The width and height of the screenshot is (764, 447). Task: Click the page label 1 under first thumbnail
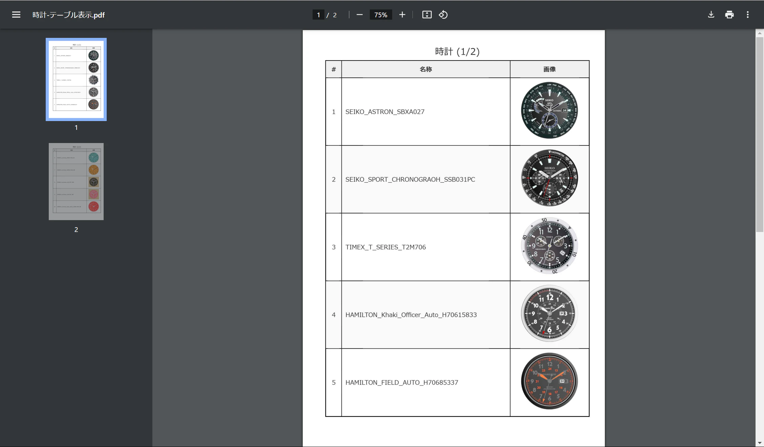[76, 127]
